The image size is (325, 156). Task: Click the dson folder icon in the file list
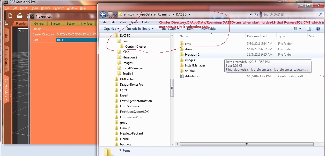point(182,49)
